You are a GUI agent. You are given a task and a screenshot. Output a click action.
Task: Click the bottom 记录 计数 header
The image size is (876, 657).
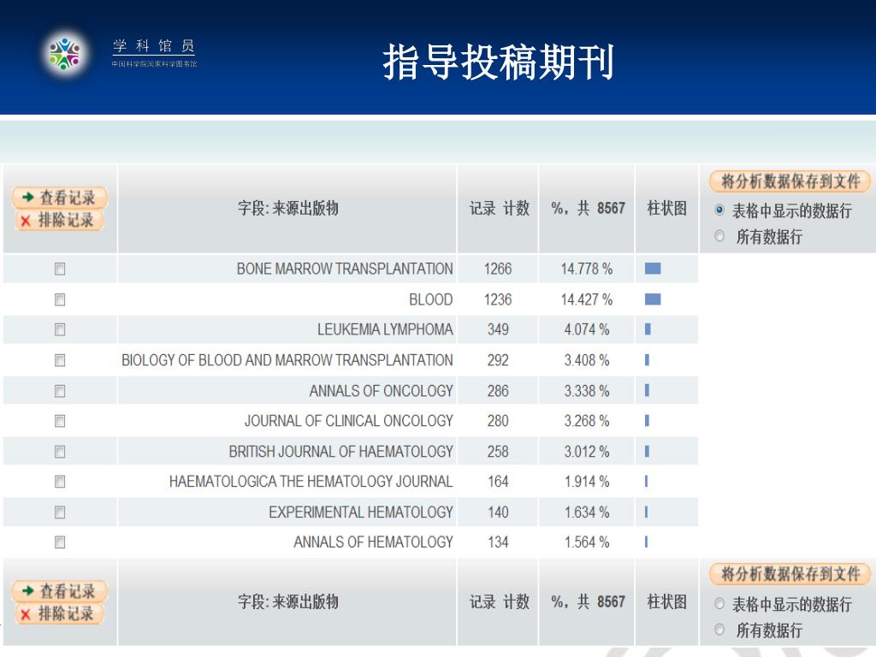[x=499, y=601]
